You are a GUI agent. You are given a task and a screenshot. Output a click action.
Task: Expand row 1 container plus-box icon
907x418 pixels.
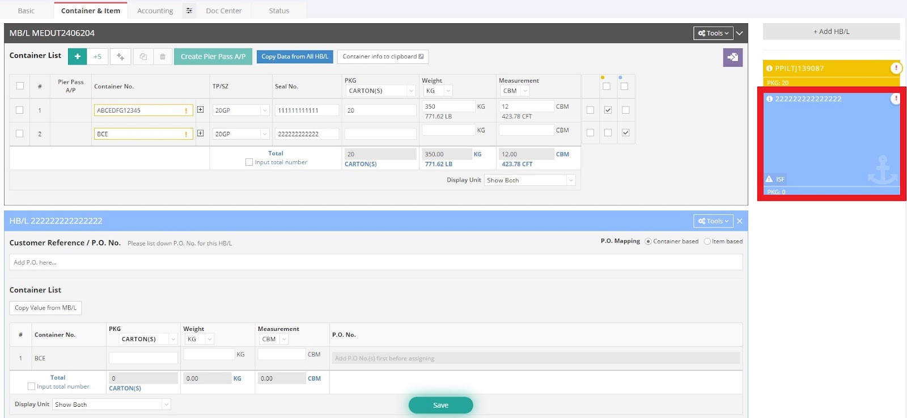tap(200, 110)
